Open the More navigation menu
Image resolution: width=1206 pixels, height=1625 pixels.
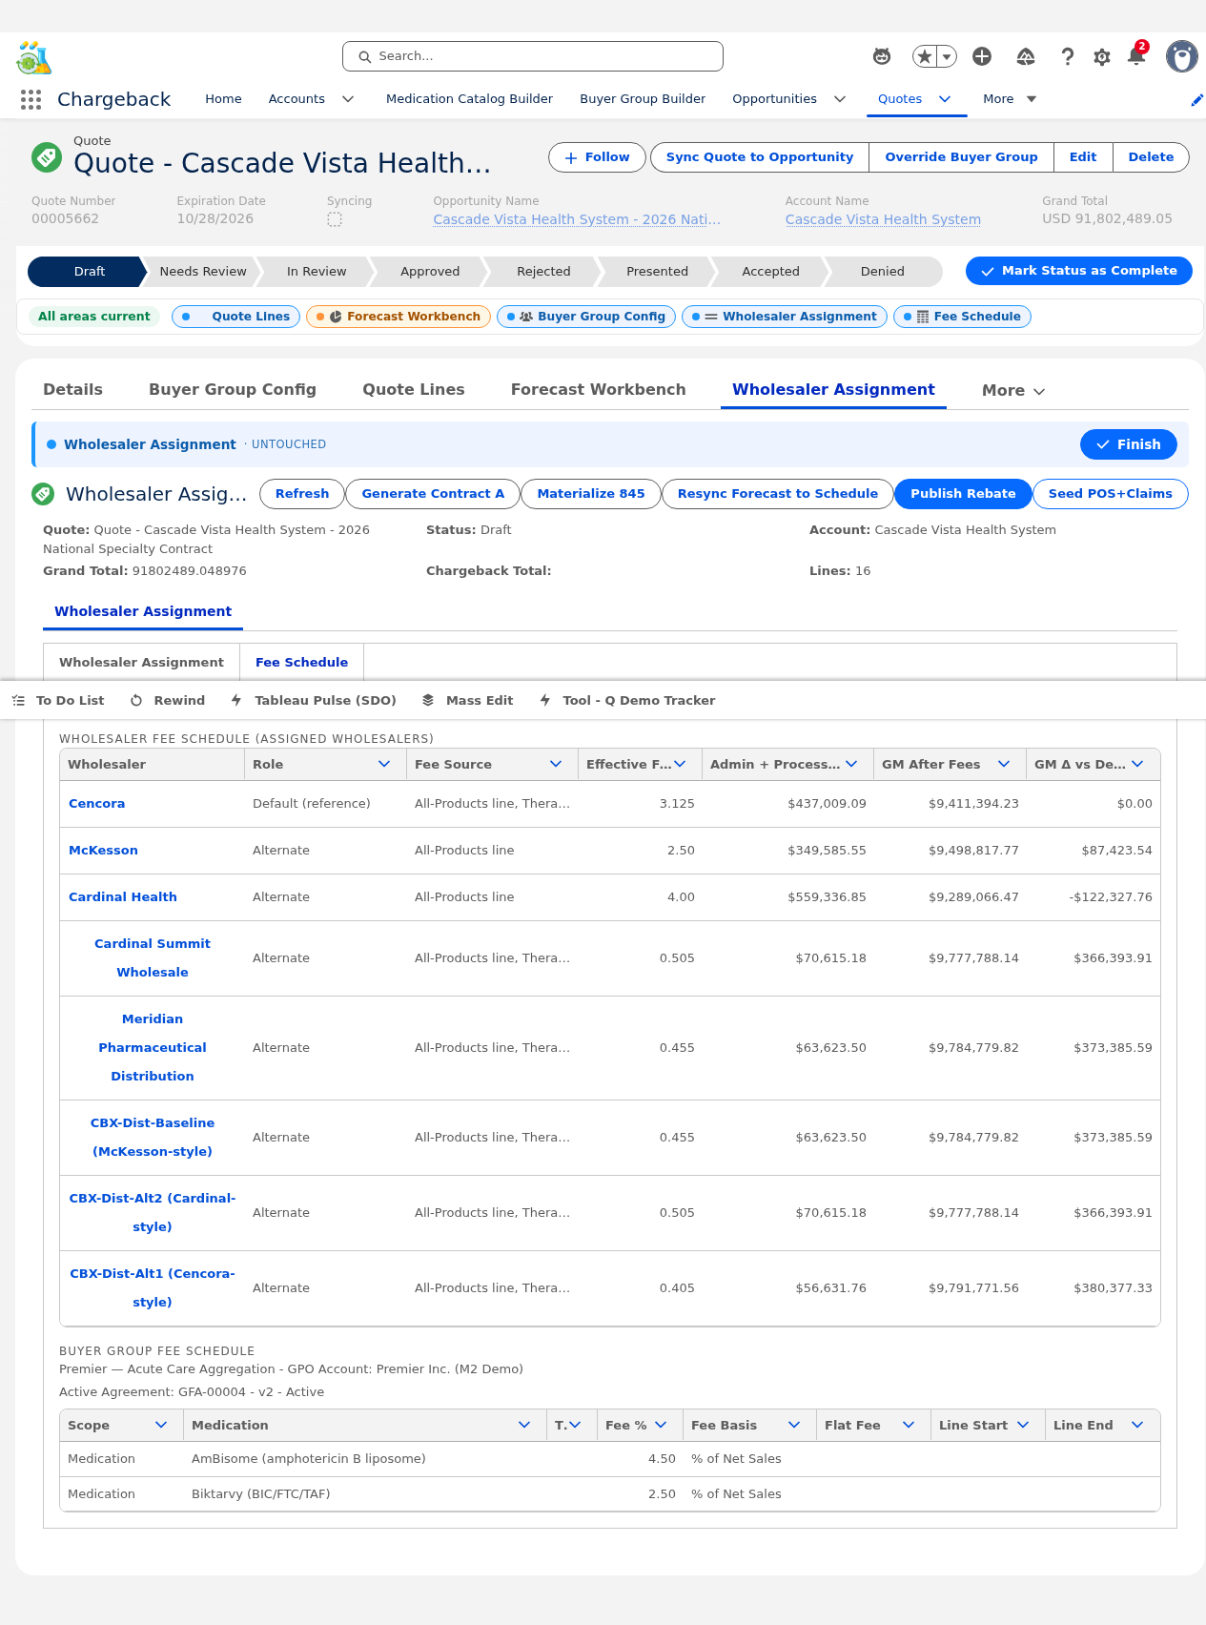[1009, 99]
